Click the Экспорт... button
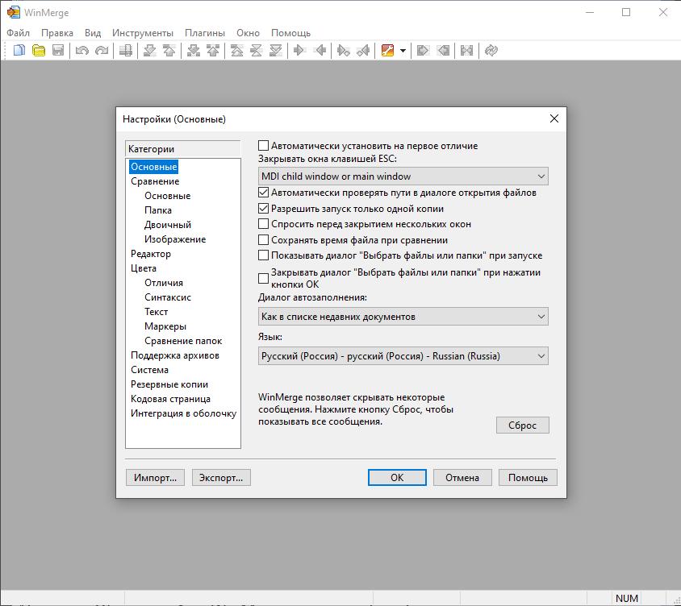 point(221,478)
